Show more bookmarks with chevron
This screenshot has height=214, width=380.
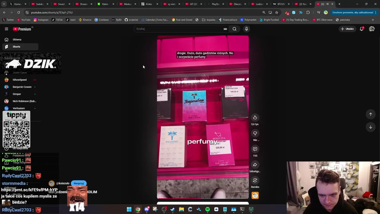373,20
